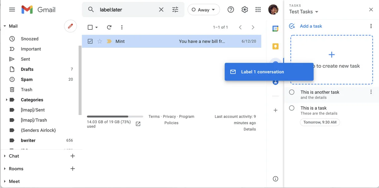Screen dimensions: 379x188
Task: Open the Terms link
Action: click(154, 117)
